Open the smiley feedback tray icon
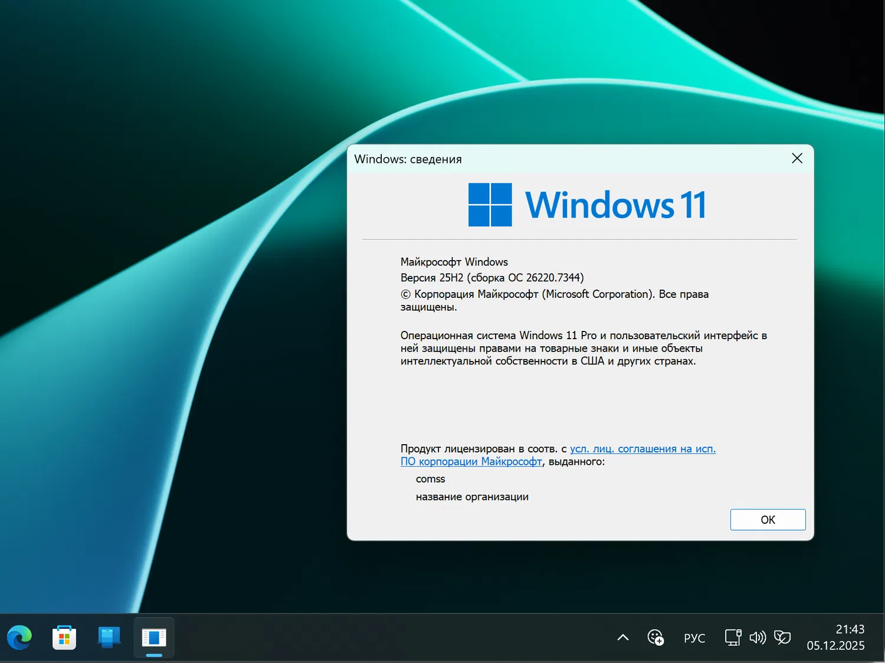885x663 pixels. click(656, 638)
